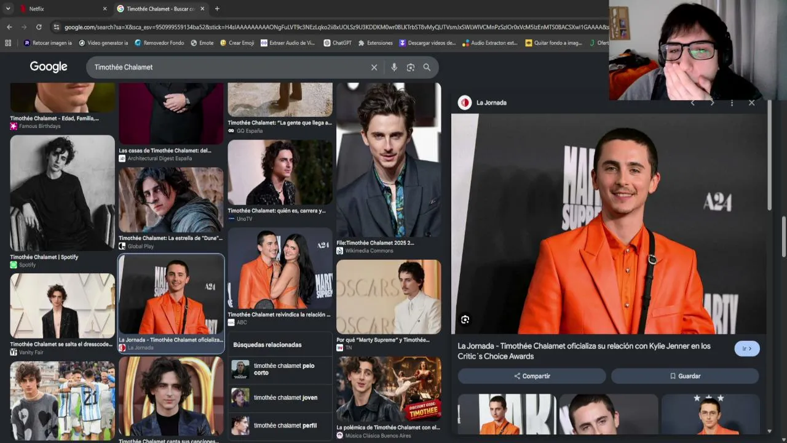Open the Chrome apps grid shortcut
The height and width of the screenshot is (443, 787).
[x=8, y=43]
